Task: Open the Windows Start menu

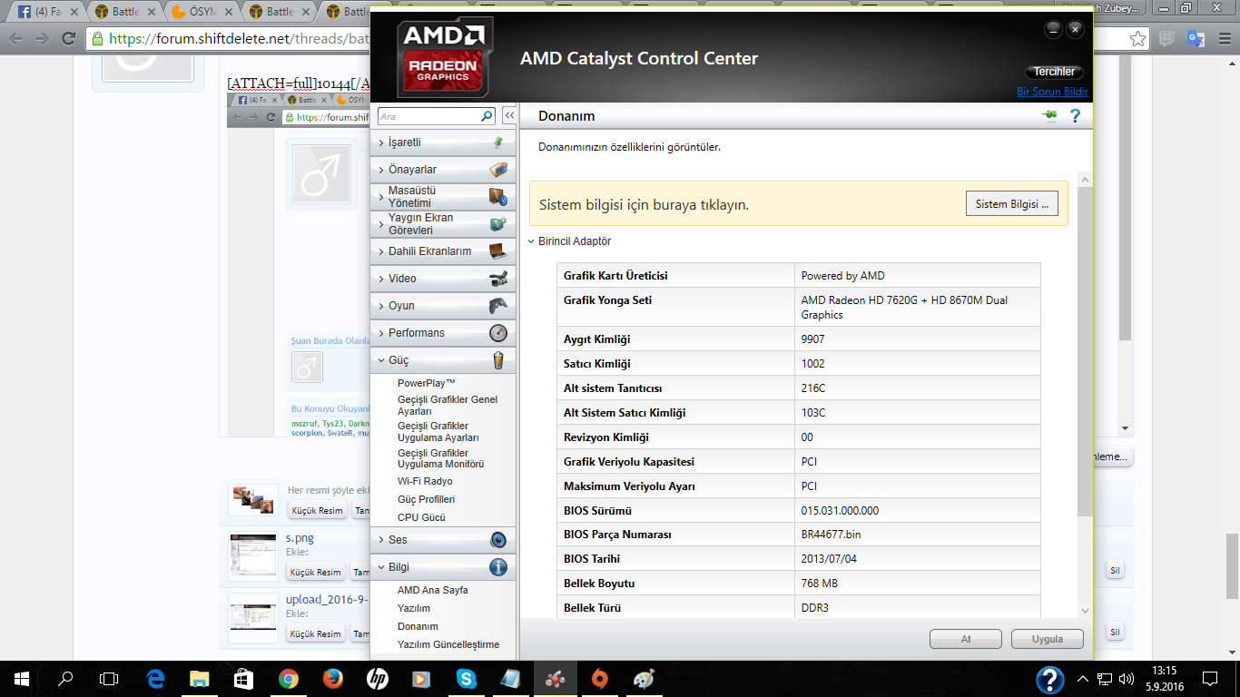Action: click(x=22, y=679)
